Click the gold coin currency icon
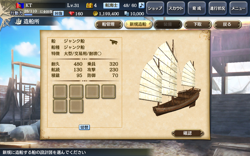Image resolution: width=250 pixels, height=156 pixels. (x=95, y=14)
